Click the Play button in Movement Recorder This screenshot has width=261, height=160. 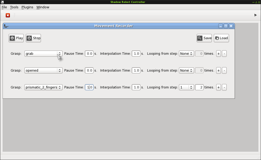point(16,38)
